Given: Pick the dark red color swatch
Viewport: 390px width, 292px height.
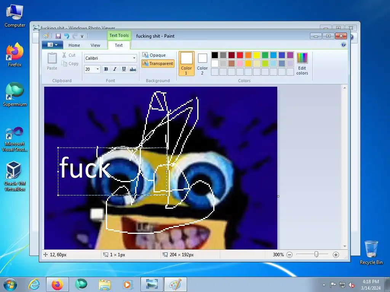Looking at the screenshot, I should point(231,55).
